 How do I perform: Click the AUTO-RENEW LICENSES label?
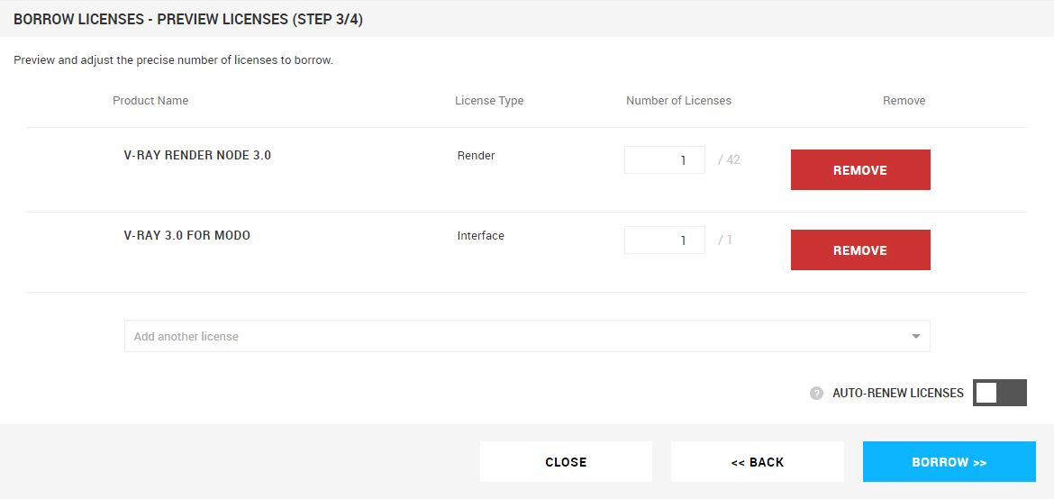pos(898,393)
